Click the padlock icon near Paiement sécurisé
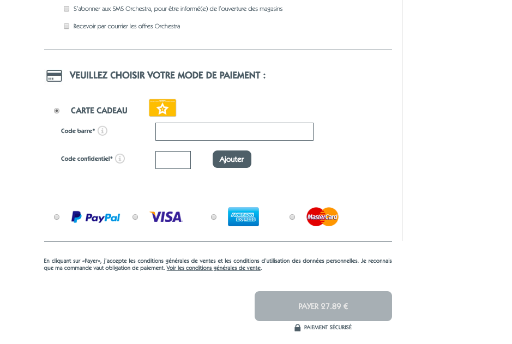This screenshot has height=344, width=512. [x=298, y=328]
